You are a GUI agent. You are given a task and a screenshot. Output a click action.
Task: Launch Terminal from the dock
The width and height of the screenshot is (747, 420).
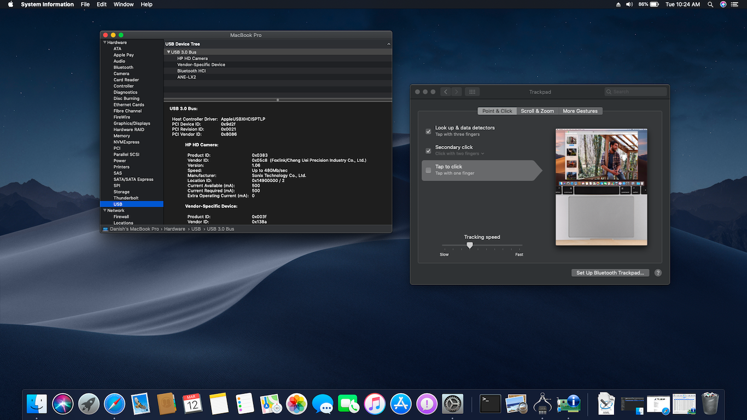coord(490,404)
